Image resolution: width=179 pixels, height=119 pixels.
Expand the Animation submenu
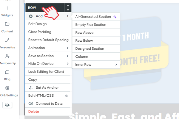68,48
